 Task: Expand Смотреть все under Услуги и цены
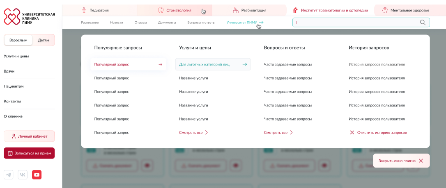click(193, 133)
